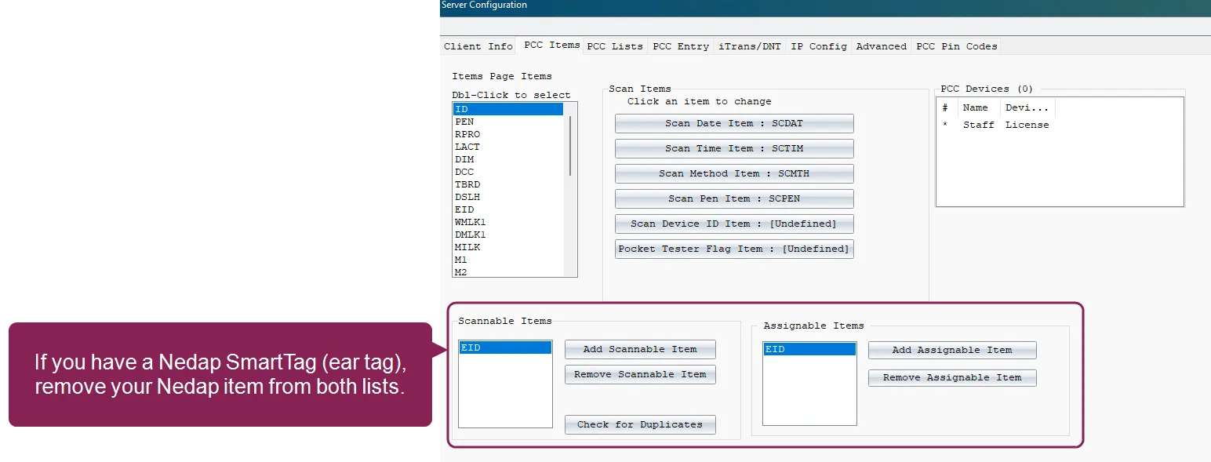Select EID in the Scannable Items list
The image size is (1211, 462).
505,347
